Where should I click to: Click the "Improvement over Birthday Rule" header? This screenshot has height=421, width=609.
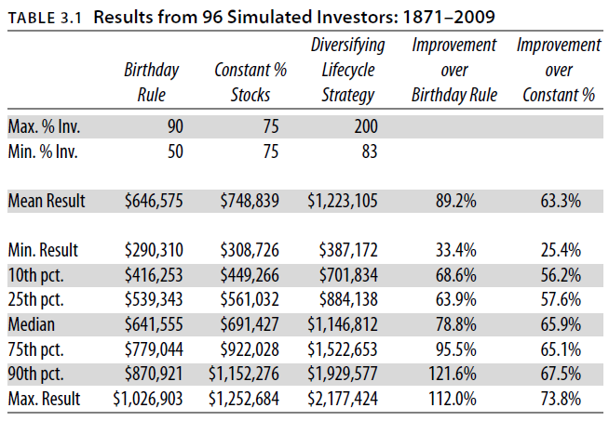point(453,70)
